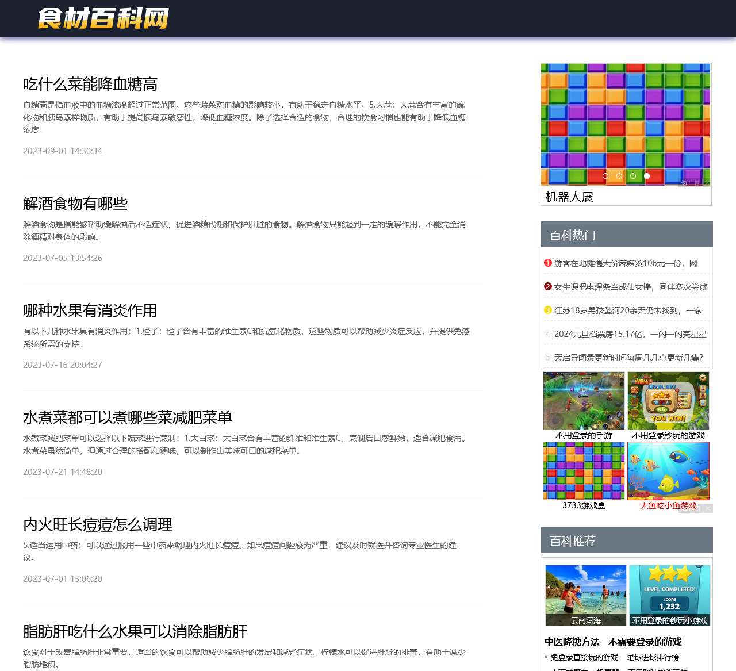The image size is (736, 671).
Task: Open article 脂肪肝吃什么水果可以消除脂肪肝
Action: [135, 631]
